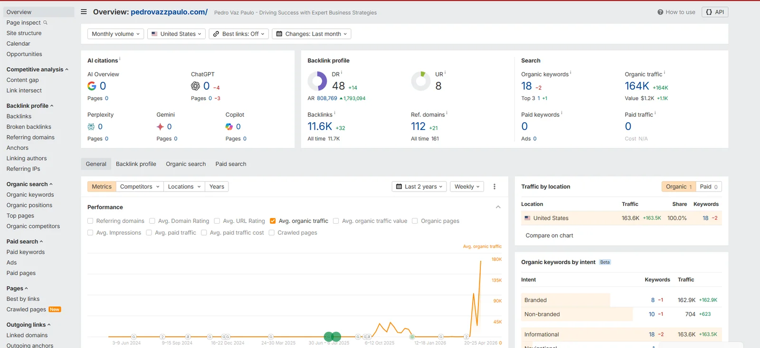Enable the Referring domains checkbox

[x=90, y=221]
